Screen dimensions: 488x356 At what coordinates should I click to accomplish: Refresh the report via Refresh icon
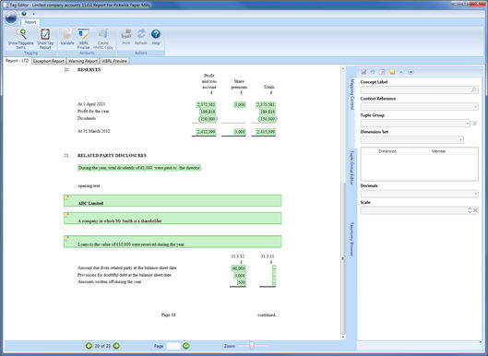coord(141,34)
